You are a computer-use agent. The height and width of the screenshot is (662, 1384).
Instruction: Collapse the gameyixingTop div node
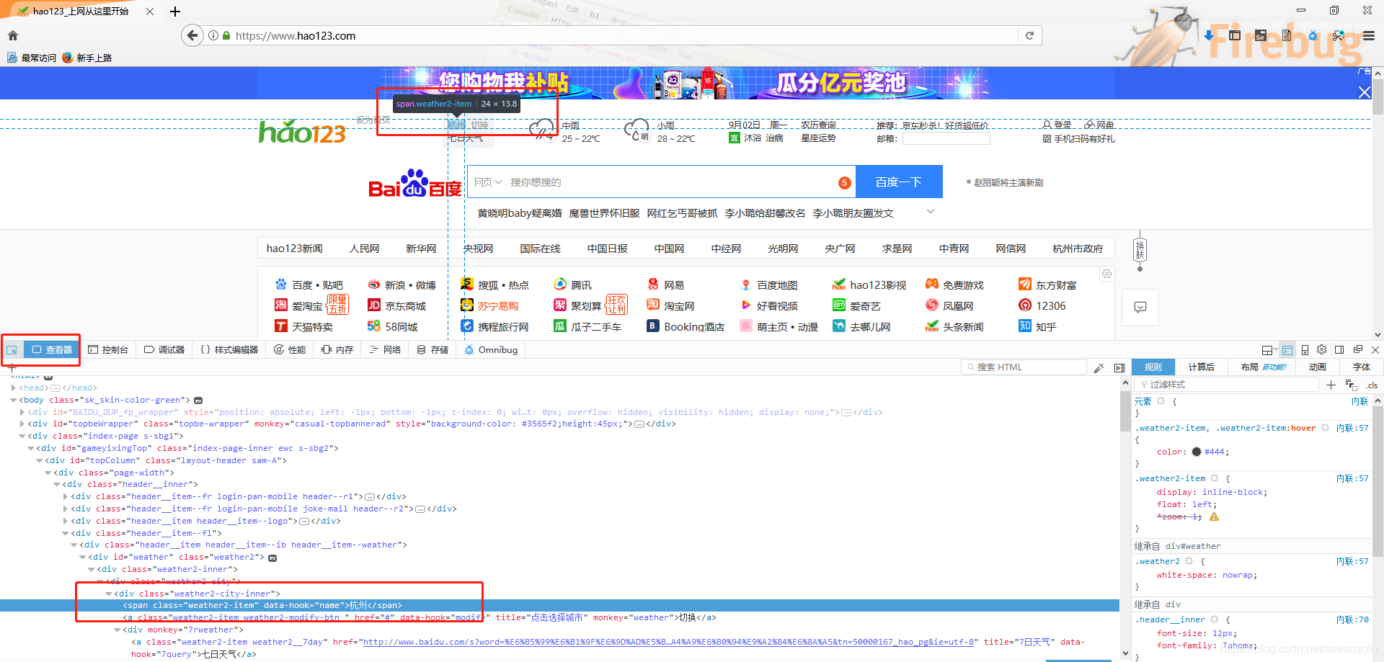tap(30, 448)
